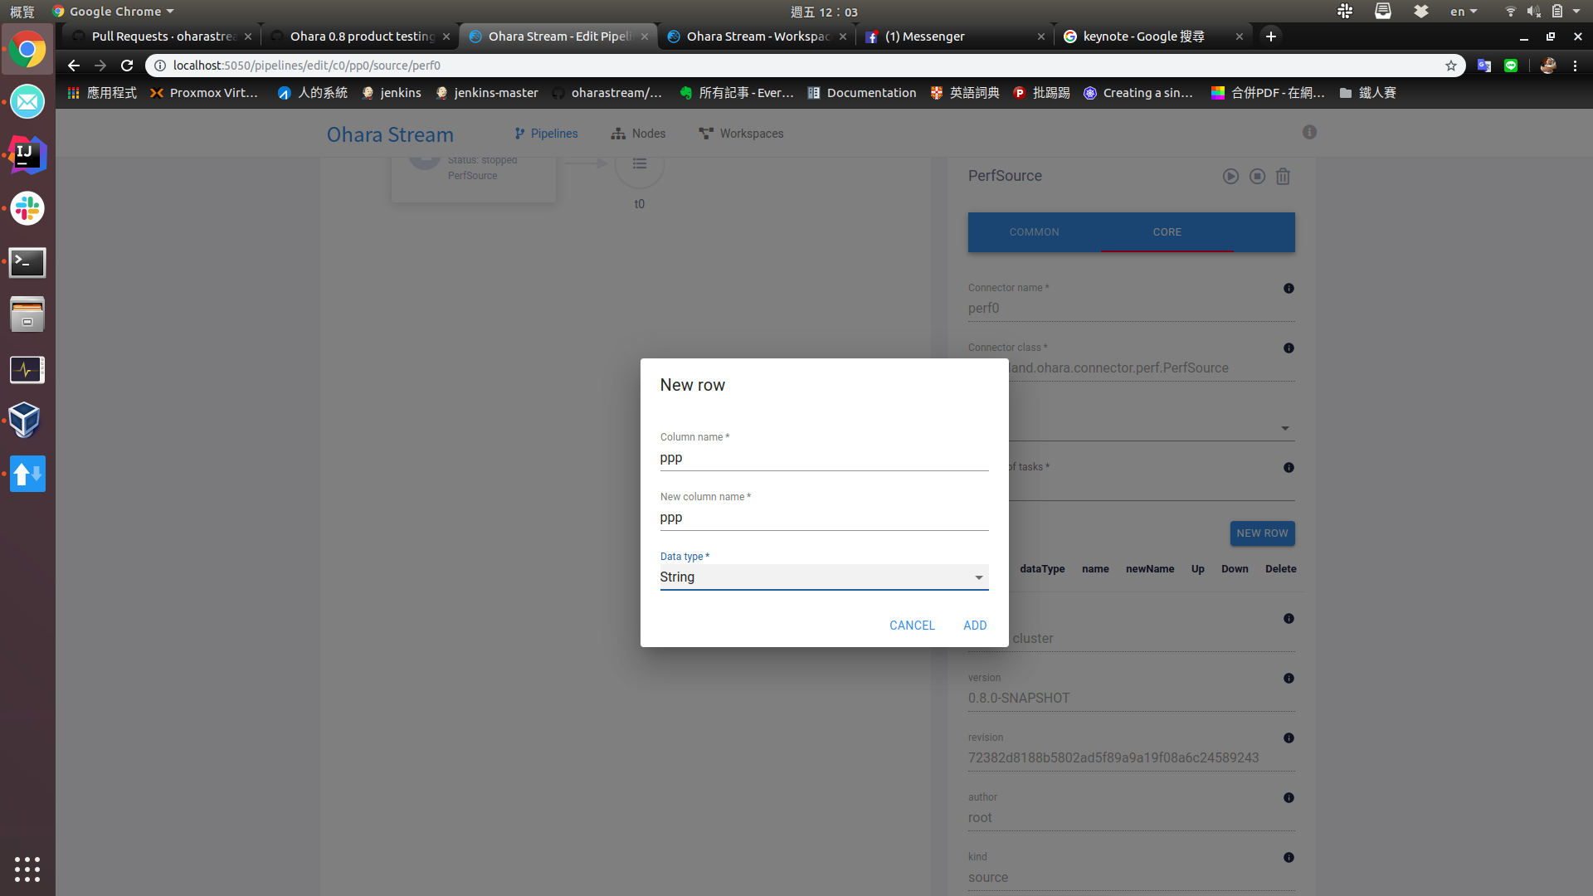The height and width of the screenshot is (896, 1593).
Task: Open the Data type dropdown
Action: click(x=824, y=577)
